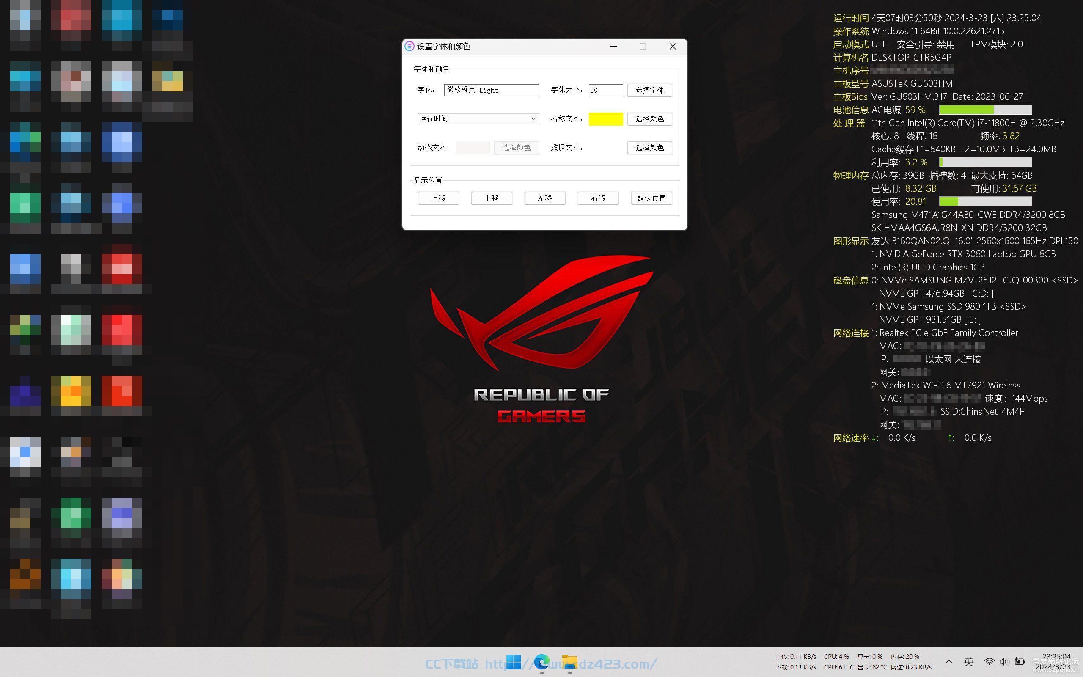Click the taskbar 内存: 20 % readout
This screenshot has width=1083, height=677.
coord(904,656)
